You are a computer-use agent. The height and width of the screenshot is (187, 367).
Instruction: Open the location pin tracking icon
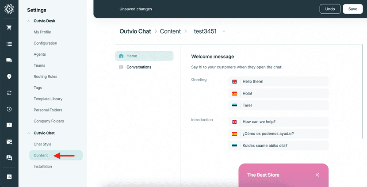[9, 76]
